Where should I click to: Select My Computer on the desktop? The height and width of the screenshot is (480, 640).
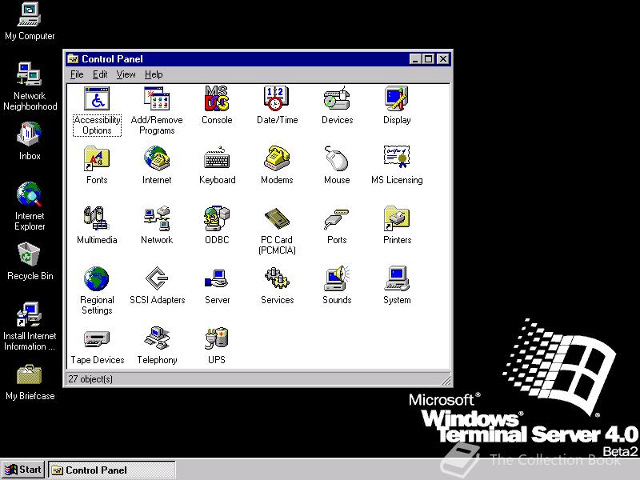click(x=30, y=22)
